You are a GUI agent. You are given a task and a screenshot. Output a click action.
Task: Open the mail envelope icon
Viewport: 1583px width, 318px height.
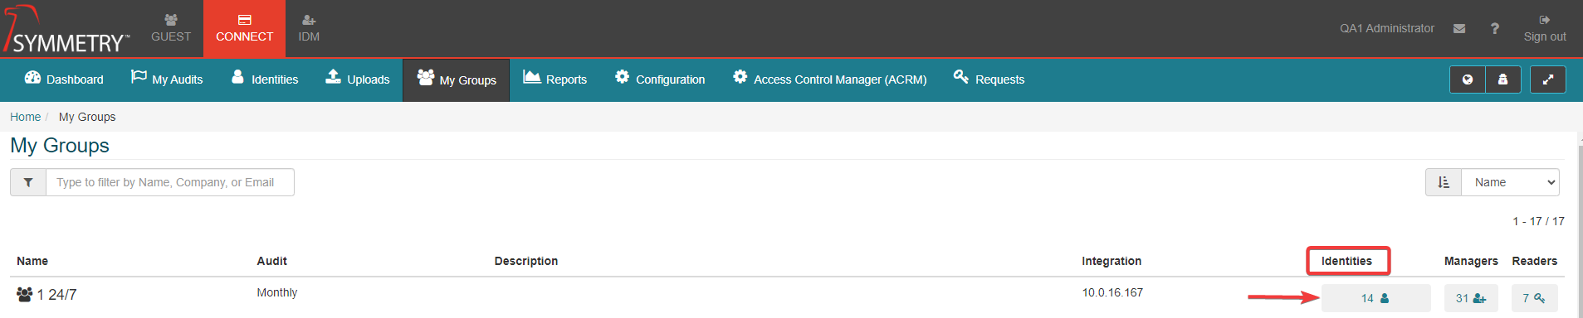click(x=1459, y=28)
